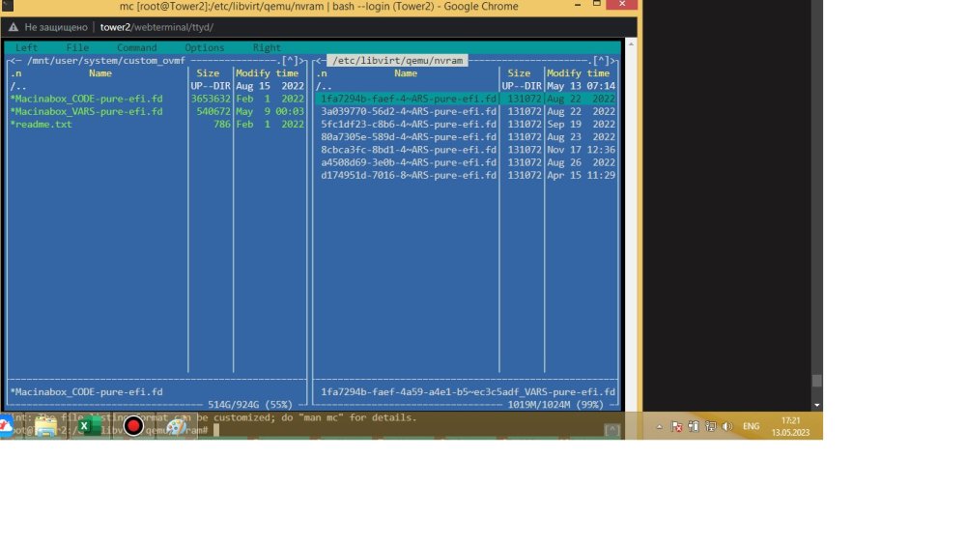The image size is (966, 544).
Task: Select /.. parent directory in right panel
Action: point(324,86)
